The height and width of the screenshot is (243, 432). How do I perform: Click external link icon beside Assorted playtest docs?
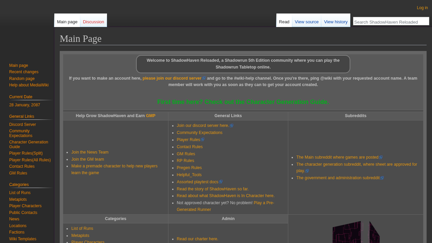point(221,182)
